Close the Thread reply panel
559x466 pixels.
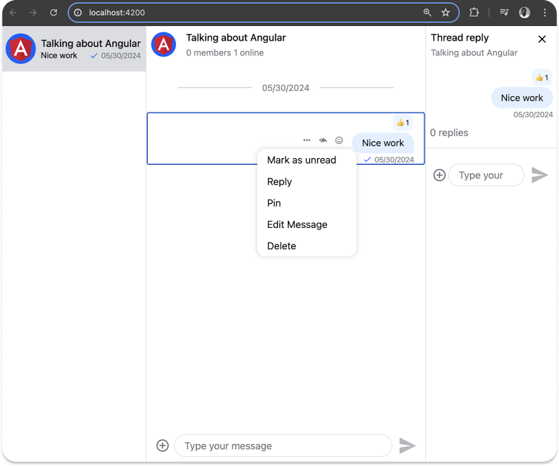542,39
